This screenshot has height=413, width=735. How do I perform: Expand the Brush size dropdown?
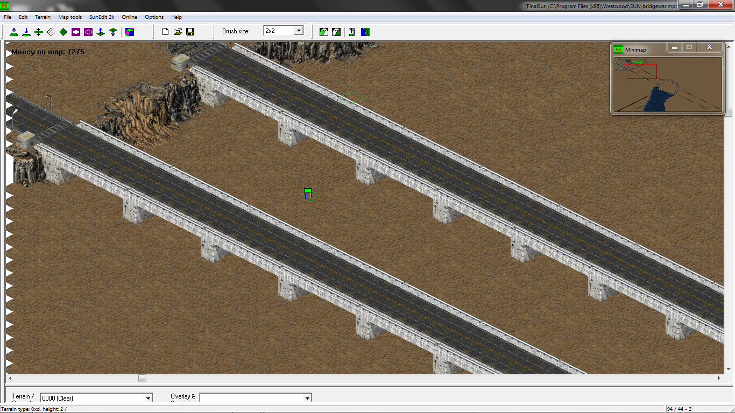pyautogui.click(x=299, y=31)
